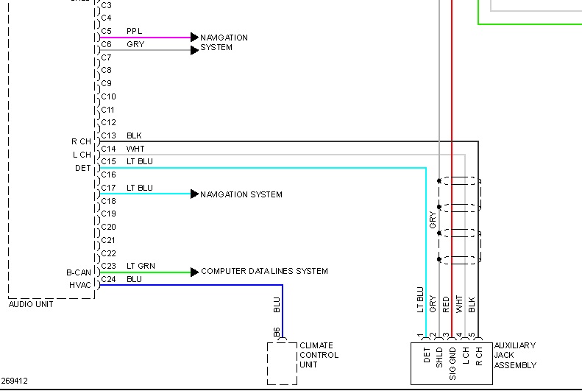This screenshot has width=582, height=391.
Task: Click the arrowhead on the C6 GRY wire
Action: coord(194,50)
